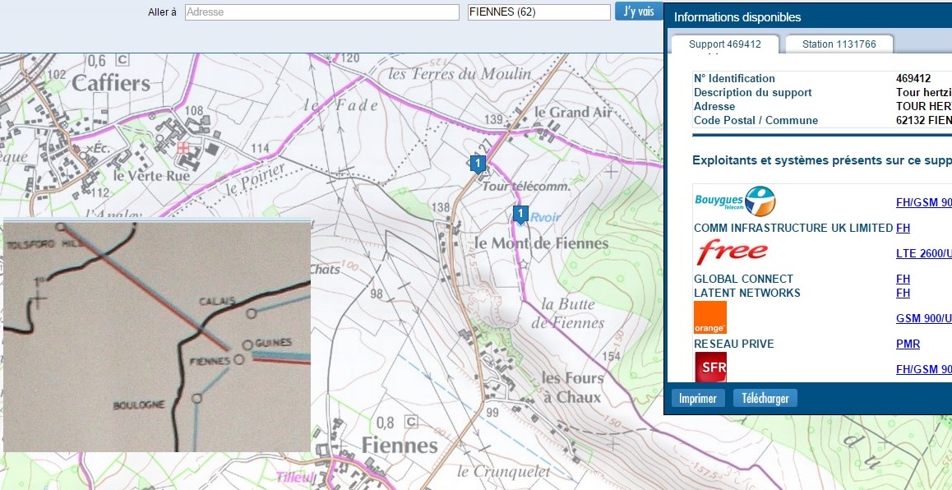Click the Orange operator logo
Screen dimensions: 952x490
pyautogui.click(x=709, y=317)
